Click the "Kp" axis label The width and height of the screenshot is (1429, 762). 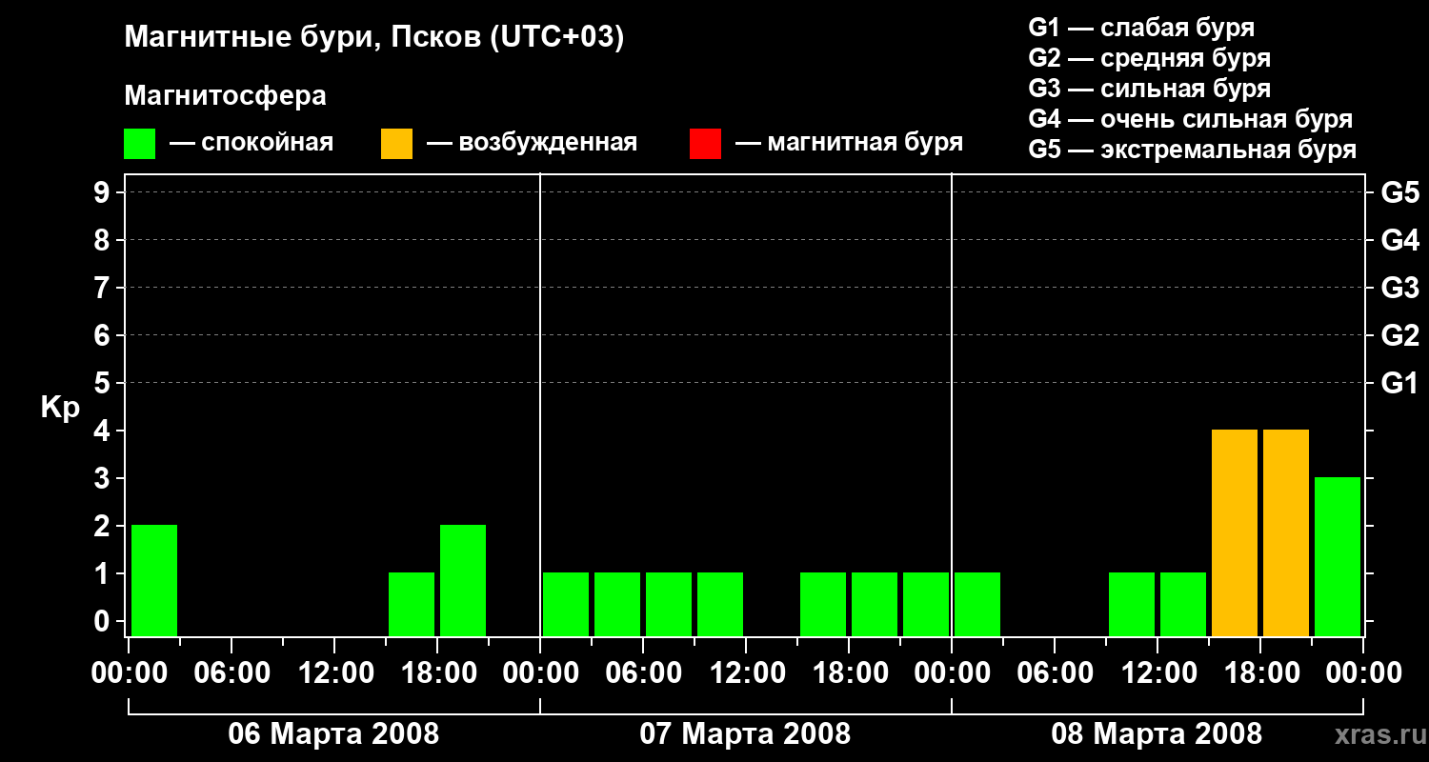pos(60,408)
